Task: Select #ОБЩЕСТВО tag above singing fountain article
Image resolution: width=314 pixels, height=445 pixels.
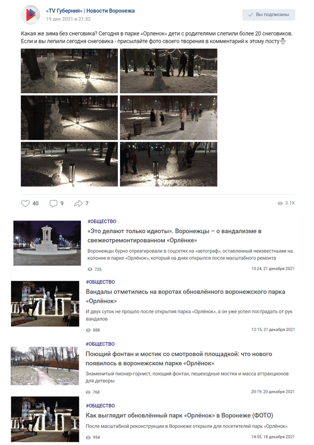Action: (100, 344)
